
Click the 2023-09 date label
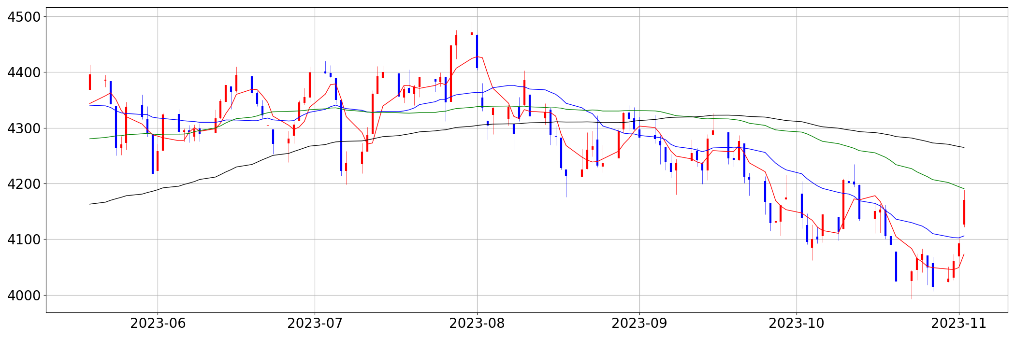click(639, 324)
